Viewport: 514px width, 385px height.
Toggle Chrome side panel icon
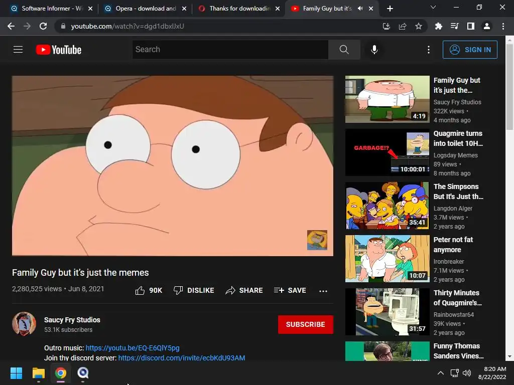pyautogui.click(x=470, y=26)
